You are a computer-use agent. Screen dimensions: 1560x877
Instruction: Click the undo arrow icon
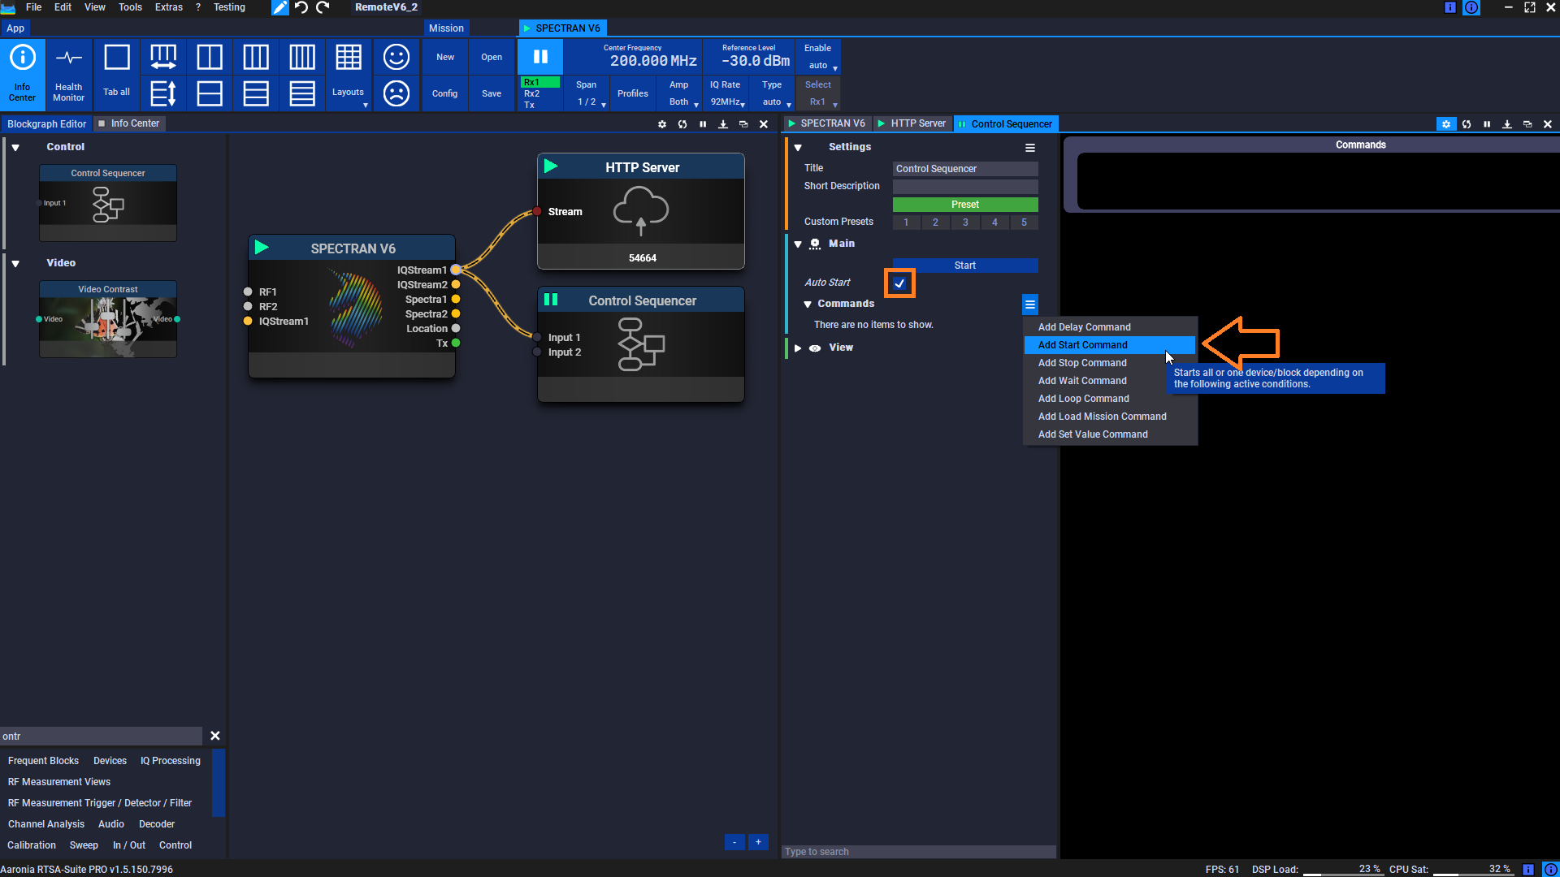pos(301,7)
